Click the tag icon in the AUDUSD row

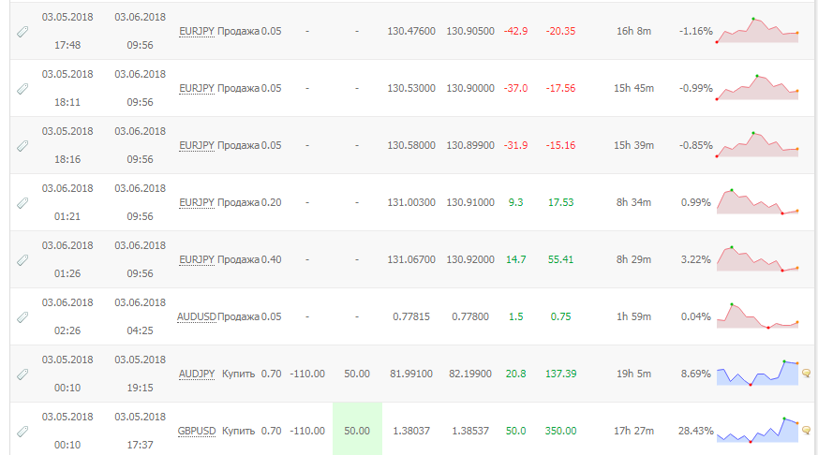click(22, 317)
